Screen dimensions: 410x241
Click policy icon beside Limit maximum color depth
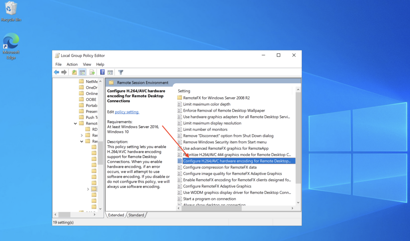tap(180, 104)
